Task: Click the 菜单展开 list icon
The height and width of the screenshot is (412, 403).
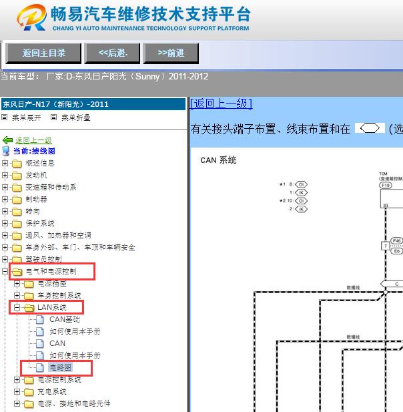Action: (x=5, y=117)
